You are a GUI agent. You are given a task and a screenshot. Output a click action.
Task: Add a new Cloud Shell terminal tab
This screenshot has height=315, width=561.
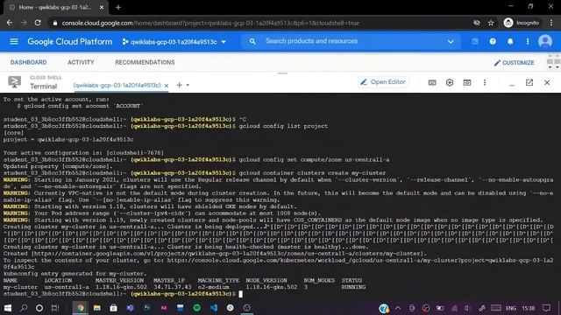(179, 85)
